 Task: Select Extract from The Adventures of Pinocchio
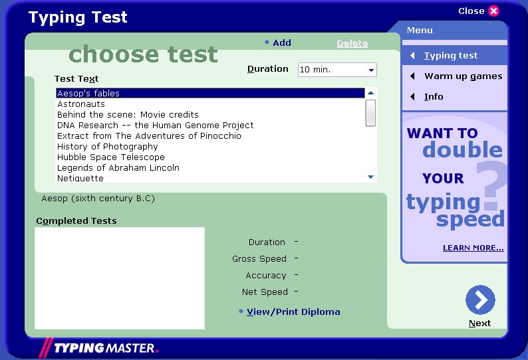coord(210,136)
